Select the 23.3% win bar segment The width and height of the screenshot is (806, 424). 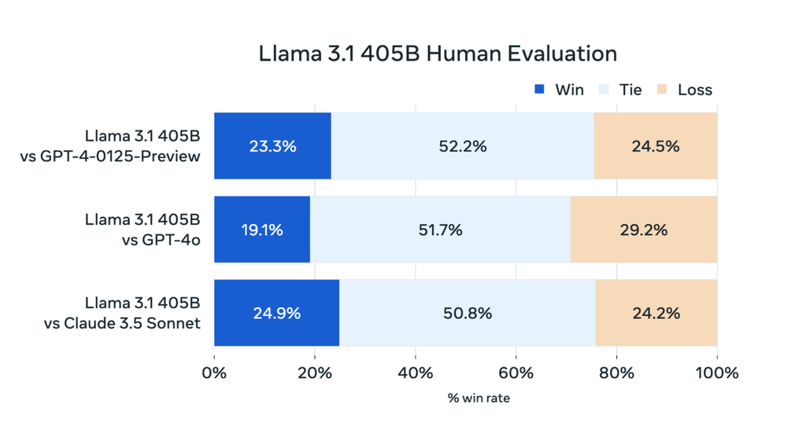point(272,146)
